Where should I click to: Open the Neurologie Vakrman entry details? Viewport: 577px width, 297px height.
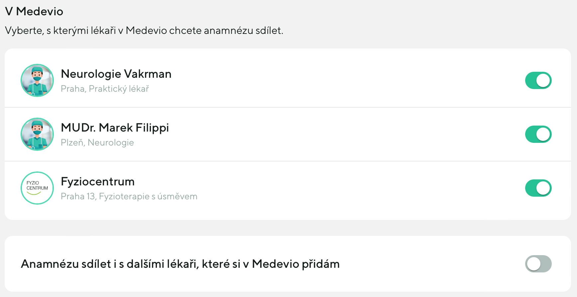click(x=233, y=80)
